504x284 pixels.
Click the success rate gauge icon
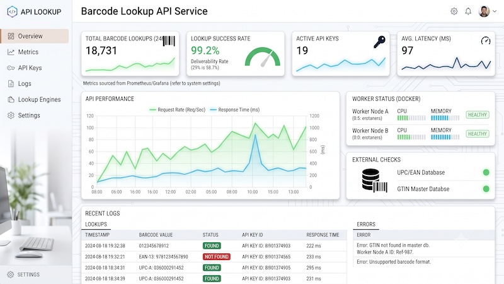(263, 57)
